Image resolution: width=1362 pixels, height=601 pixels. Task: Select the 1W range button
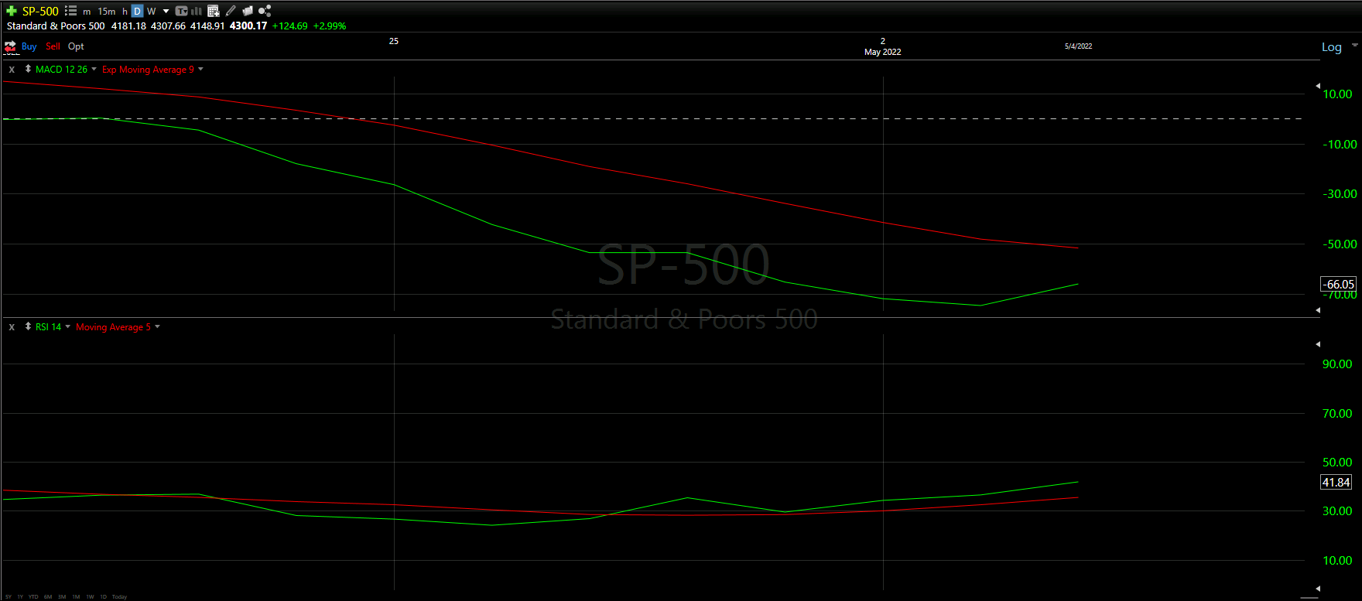click(x=90, y=597)
